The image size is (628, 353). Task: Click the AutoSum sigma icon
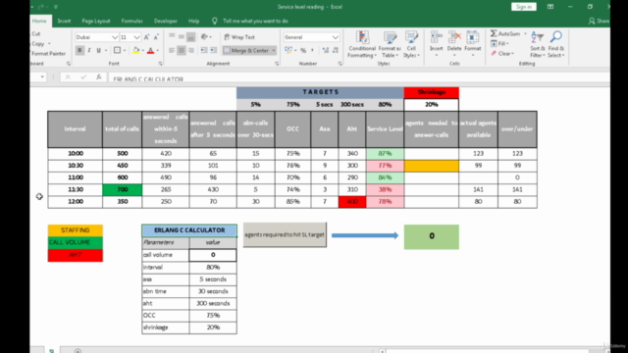494,33
